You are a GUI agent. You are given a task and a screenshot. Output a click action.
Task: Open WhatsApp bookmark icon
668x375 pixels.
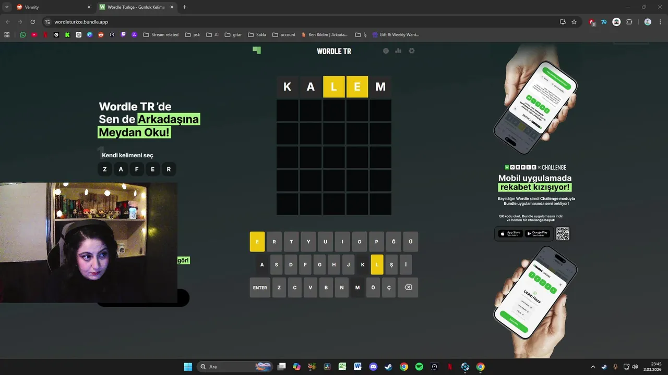(x=23, y=34)
